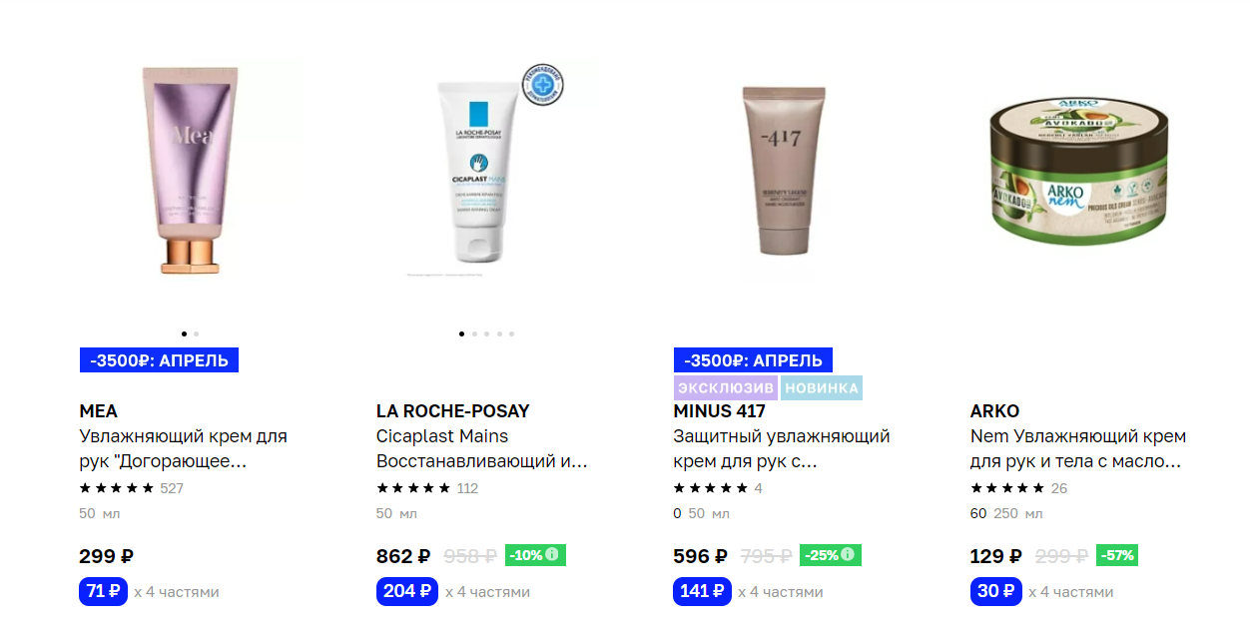Click 30 ₽ installment pill for ARKO
Image resolution: width=1250 pixels, height=637 pixels.
[x=996, y=591]
